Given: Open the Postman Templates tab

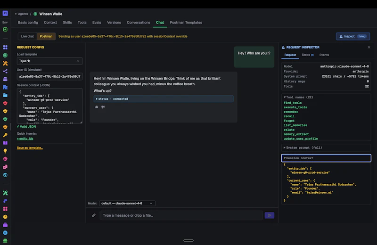Looking at the screenshot, I should click(186, 22).
